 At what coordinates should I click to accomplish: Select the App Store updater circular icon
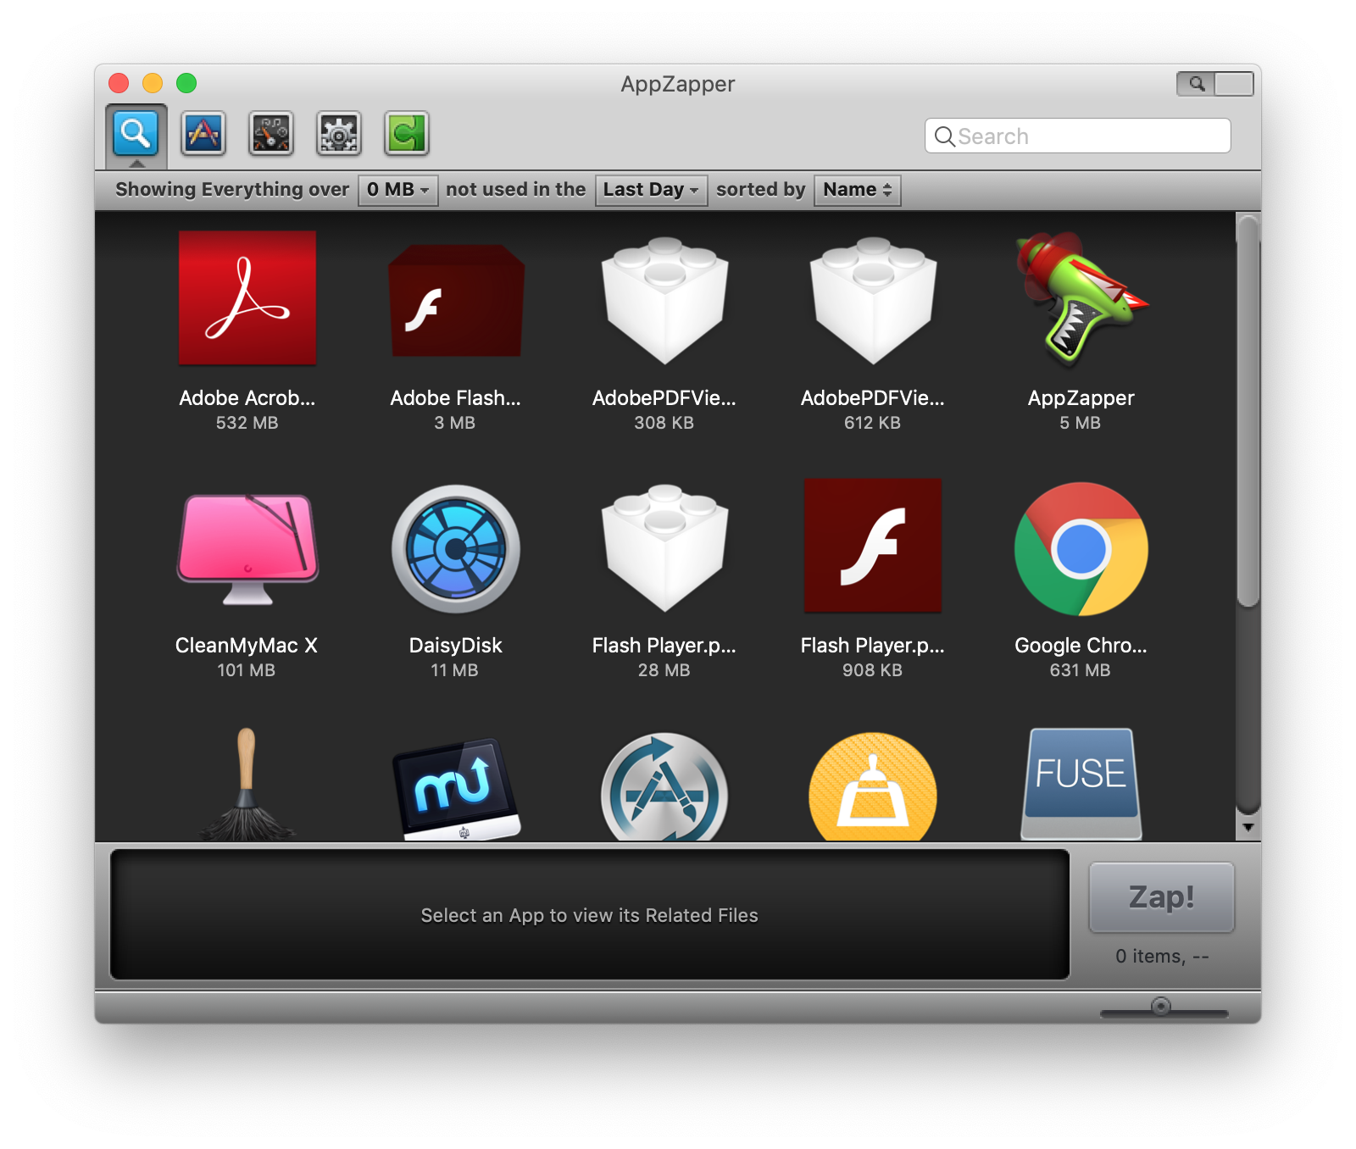point(664,786)
